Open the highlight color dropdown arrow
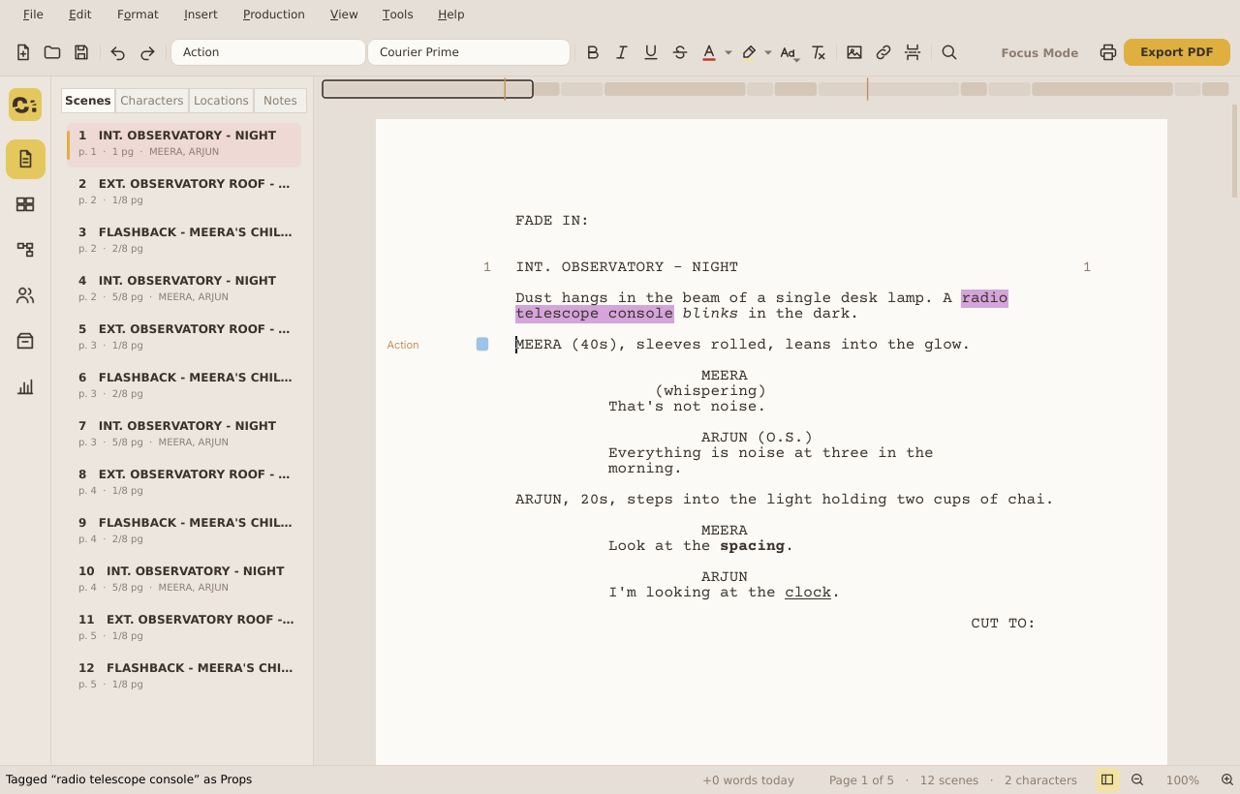 pyautogui.click(x=768, y=52)
